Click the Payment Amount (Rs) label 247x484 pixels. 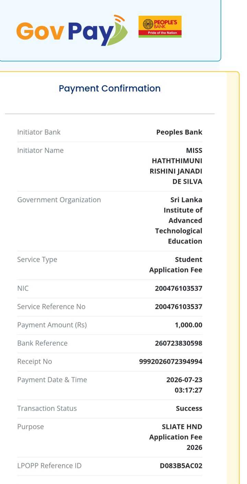[x=52, y=325]
